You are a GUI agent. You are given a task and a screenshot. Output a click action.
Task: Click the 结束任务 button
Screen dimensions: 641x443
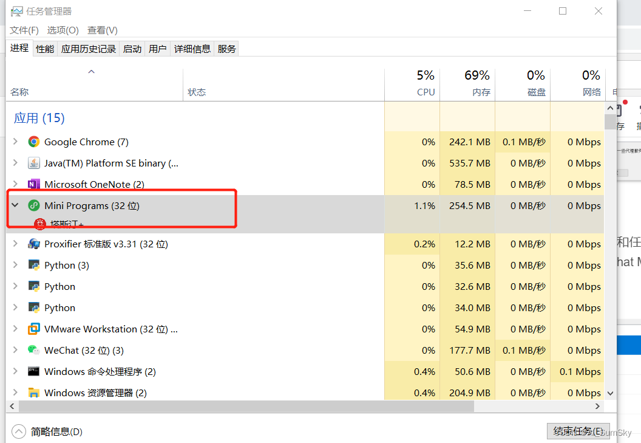tap(578, 431)
